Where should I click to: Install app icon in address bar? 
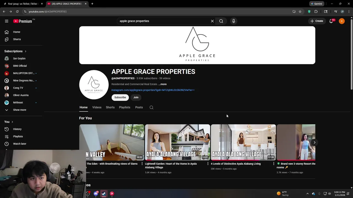(294, 12)
